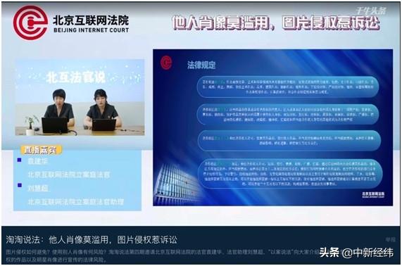402x266 pixels.
Task: Click the first legal provision bubble
Action: (x=287, y=87)
